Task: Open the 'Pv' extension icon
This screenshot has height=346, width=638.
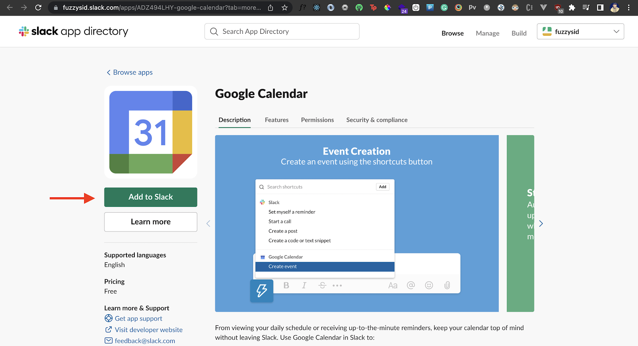Action: tap(473, 8)
